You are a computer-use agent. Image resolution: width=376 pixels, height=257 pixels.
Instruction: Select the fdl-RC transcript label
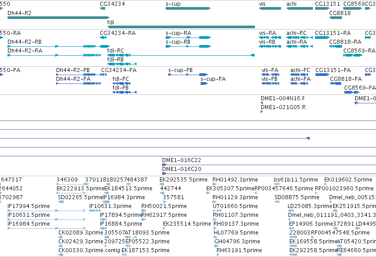click(116, 51)
